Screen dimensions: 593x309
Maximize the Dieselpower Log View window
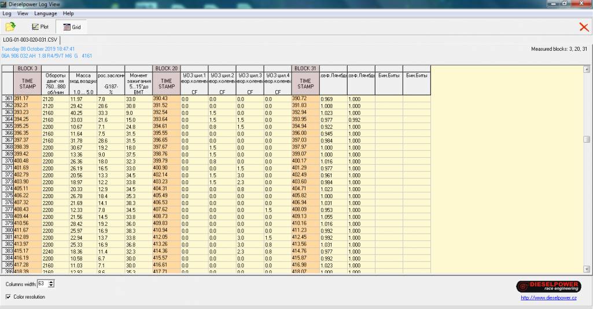click(564, 4)
